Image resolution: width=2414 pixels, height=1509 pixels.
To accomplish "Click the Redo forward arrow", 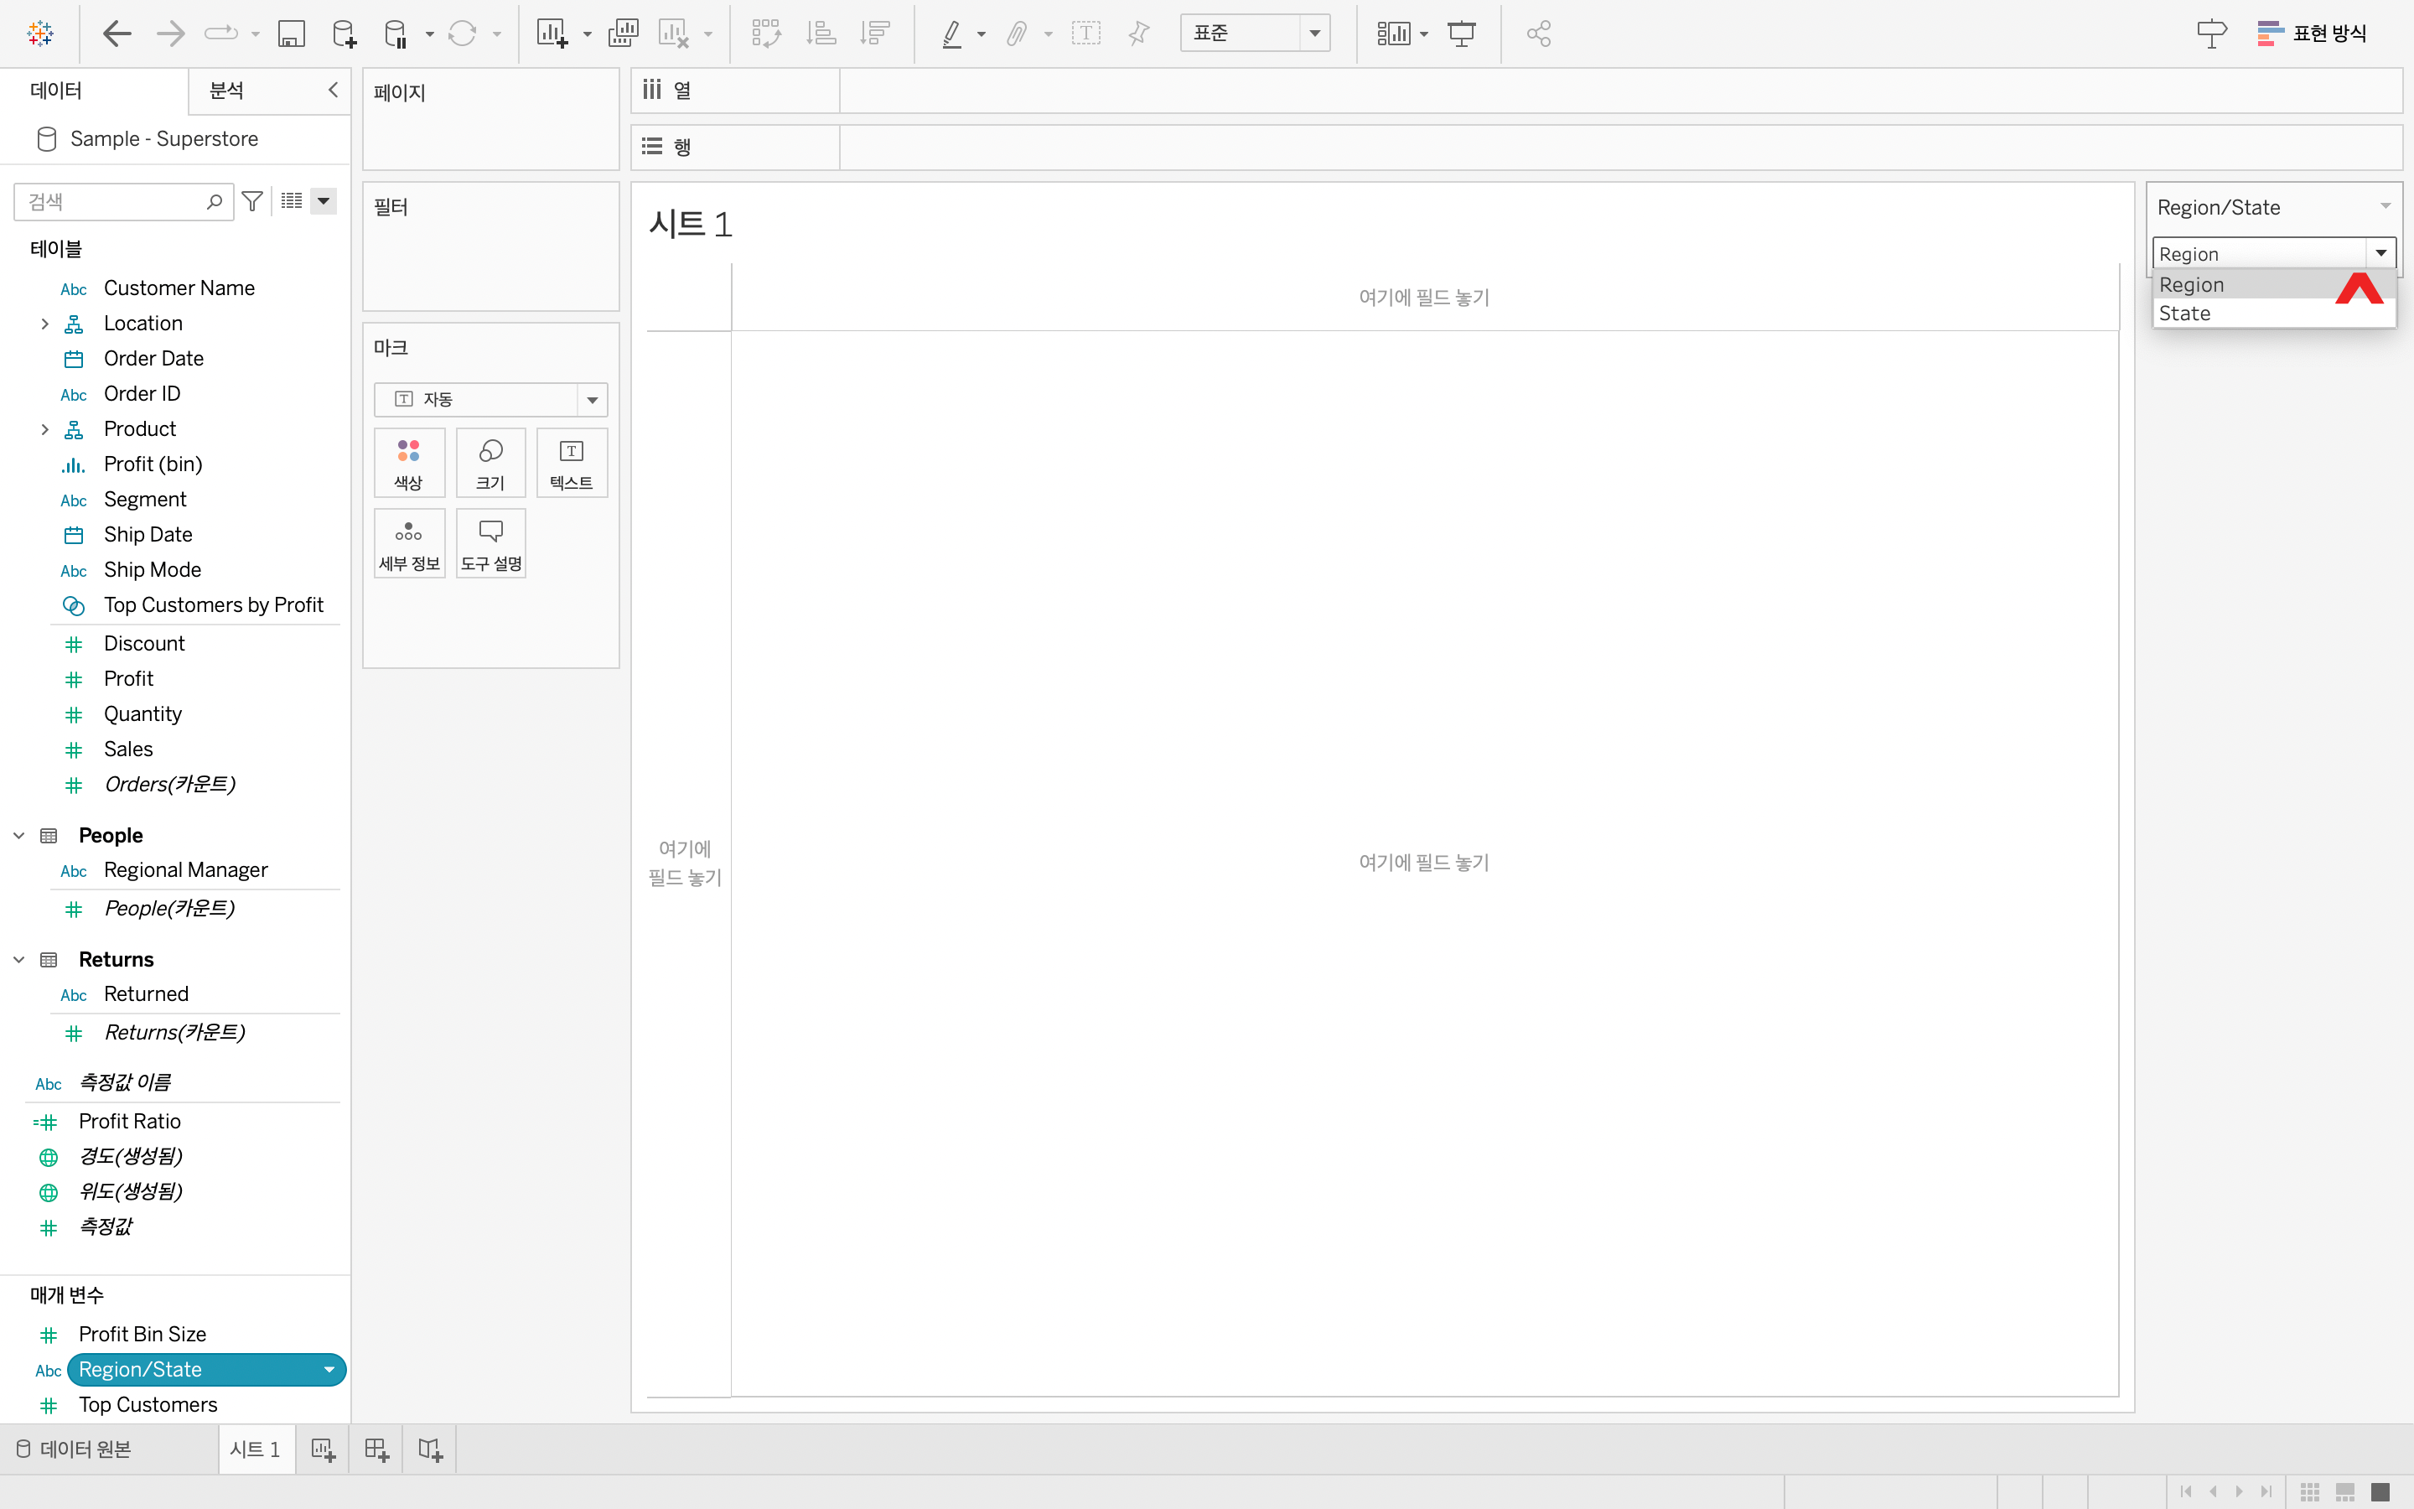I will click(x=171, y=34).
